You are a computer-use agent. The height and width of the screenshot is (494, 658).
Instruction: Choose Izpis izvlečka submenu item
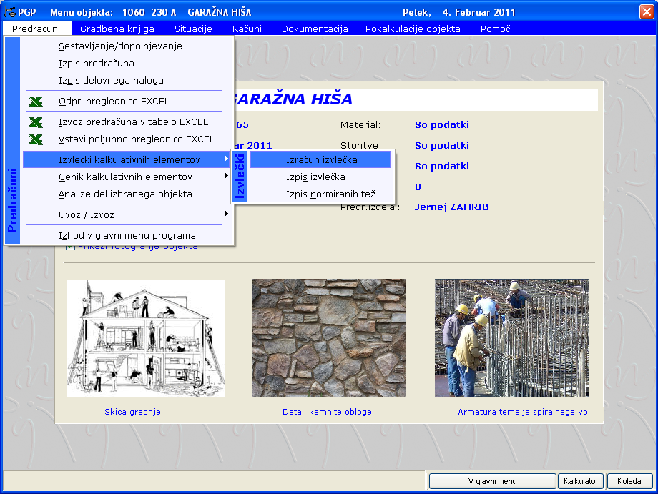[x=315, y=177]
